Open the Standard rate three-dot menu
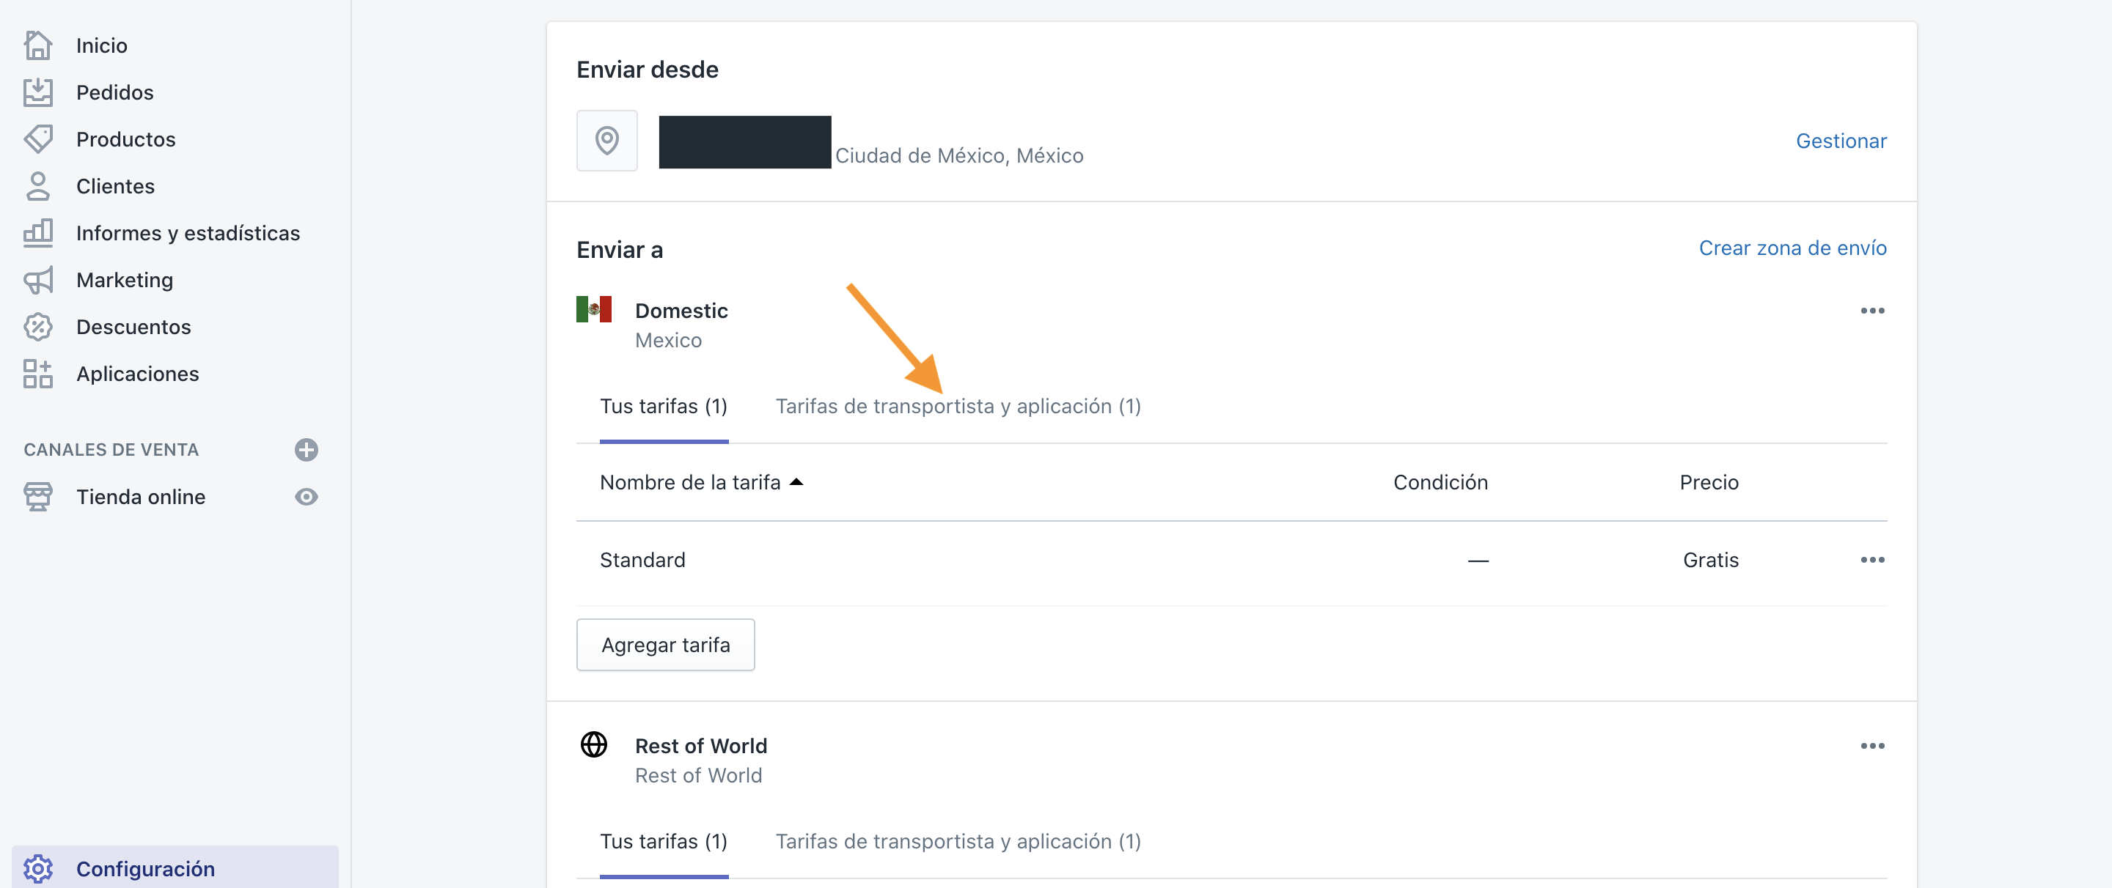Screen dimensions: 2112x888 tap(1871, 560)
